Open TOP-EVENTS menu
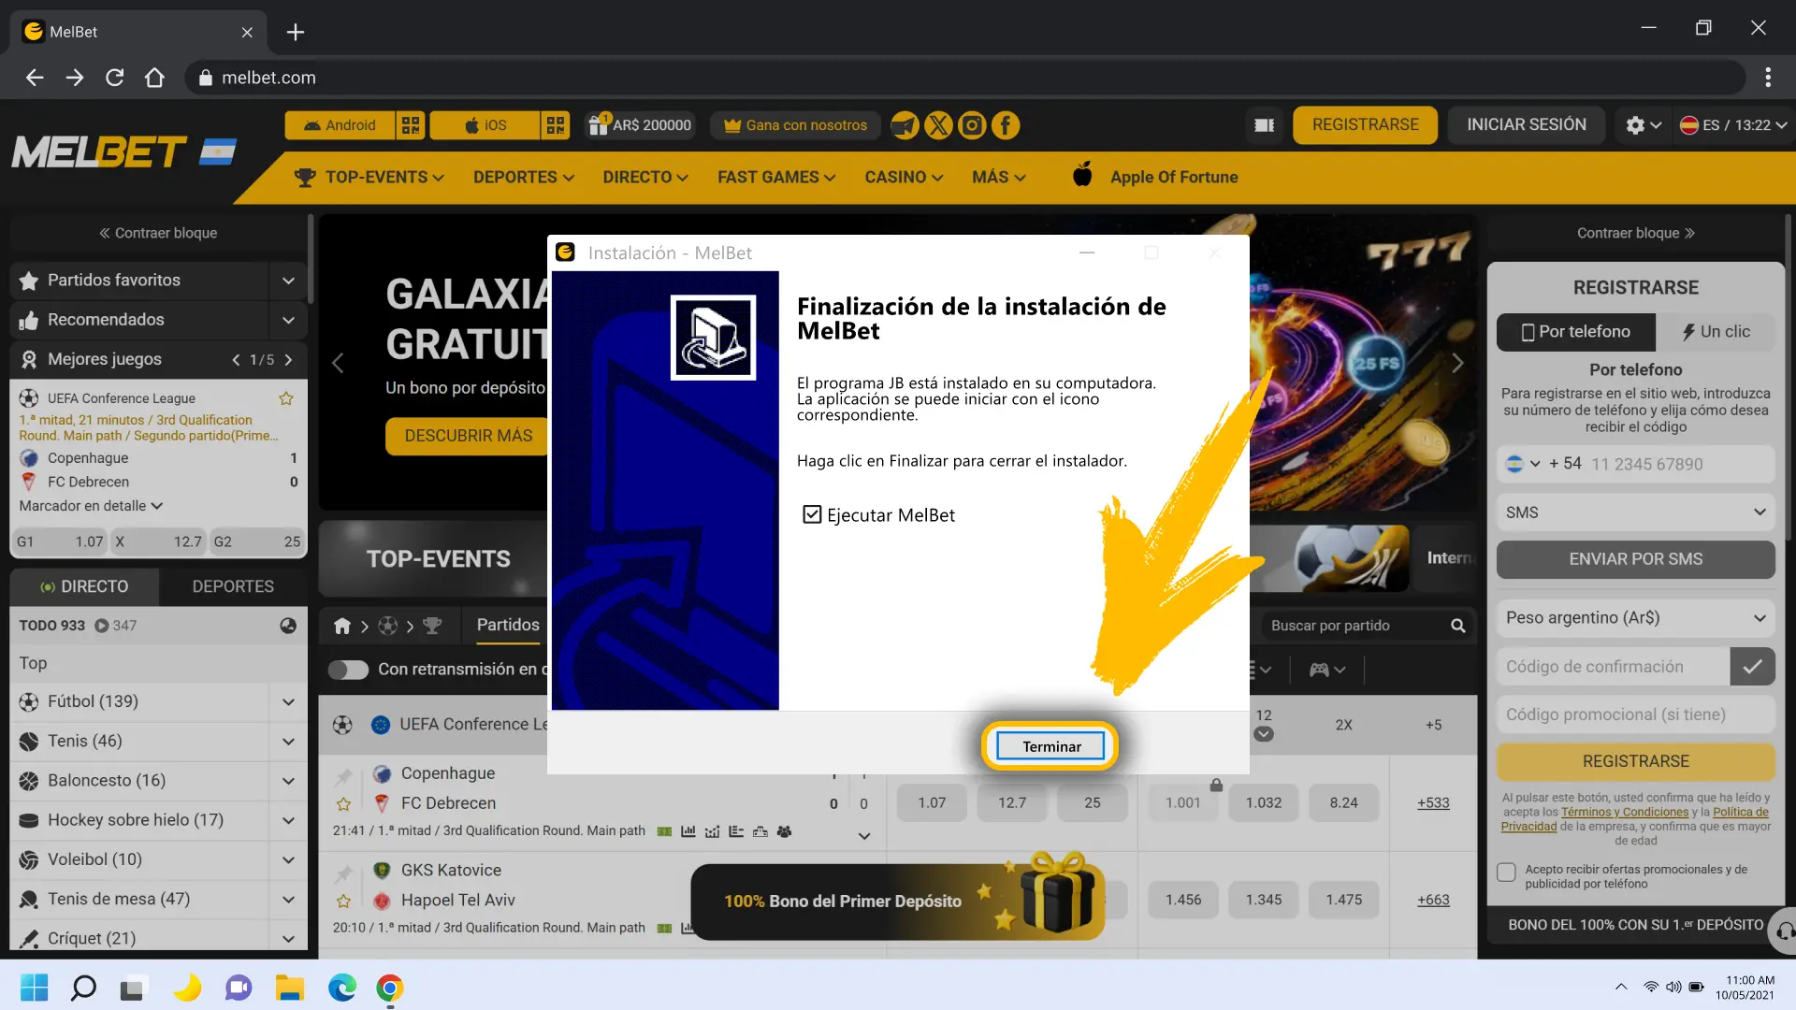1796x1010 pixels. pyautogui.click(x=369, y=178)
